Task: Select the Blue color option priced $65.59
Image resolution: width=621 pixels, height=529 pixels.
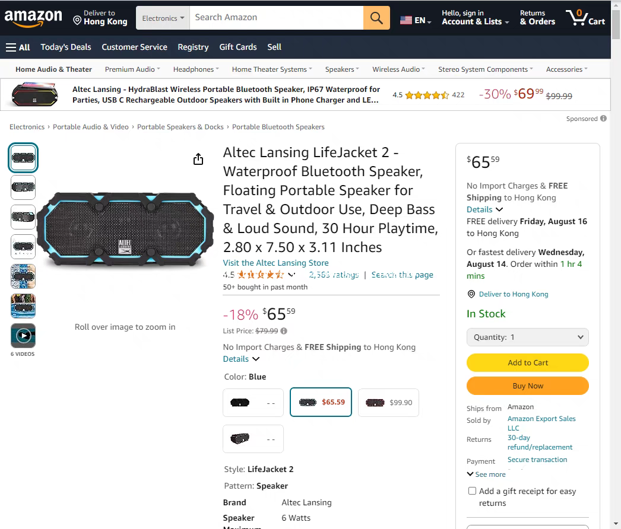Action: pyautogui.click(x=321, y=403)
